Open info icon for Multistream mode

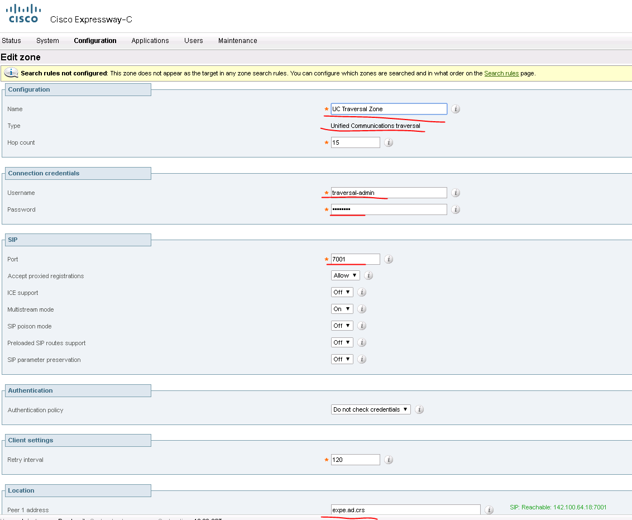362,309
